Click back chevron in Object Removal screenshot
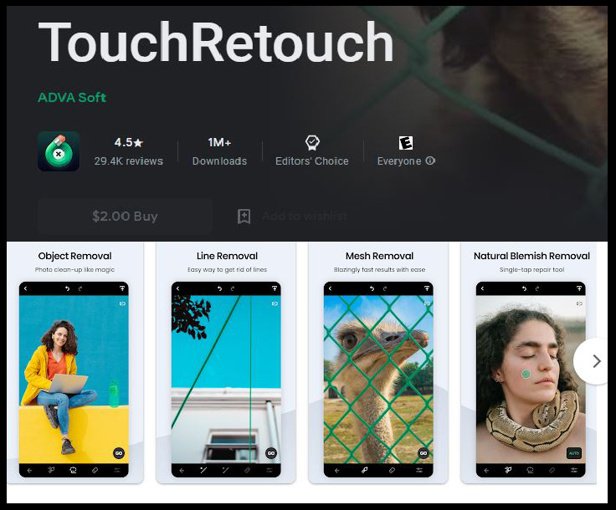Screen dimensions: 616x510 coord(26,288)
